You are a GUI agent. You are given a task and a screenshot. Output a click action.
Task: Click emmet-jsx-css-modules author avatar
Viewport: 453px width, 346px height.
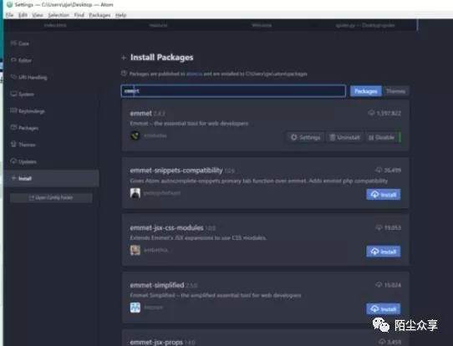pyautogui.click(x=135, y=250)
